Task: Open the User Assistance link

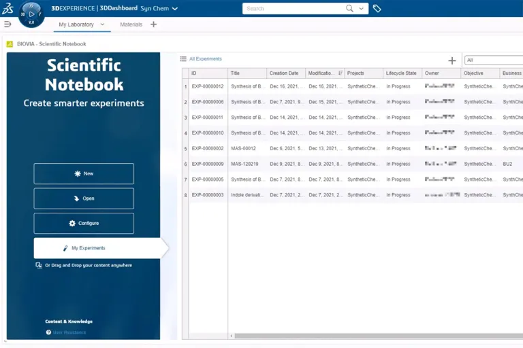Action: click(x=69, y=332)
